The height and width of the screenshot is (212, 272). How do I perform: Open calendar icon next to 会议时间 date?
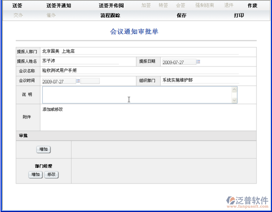tap(78, 81)
